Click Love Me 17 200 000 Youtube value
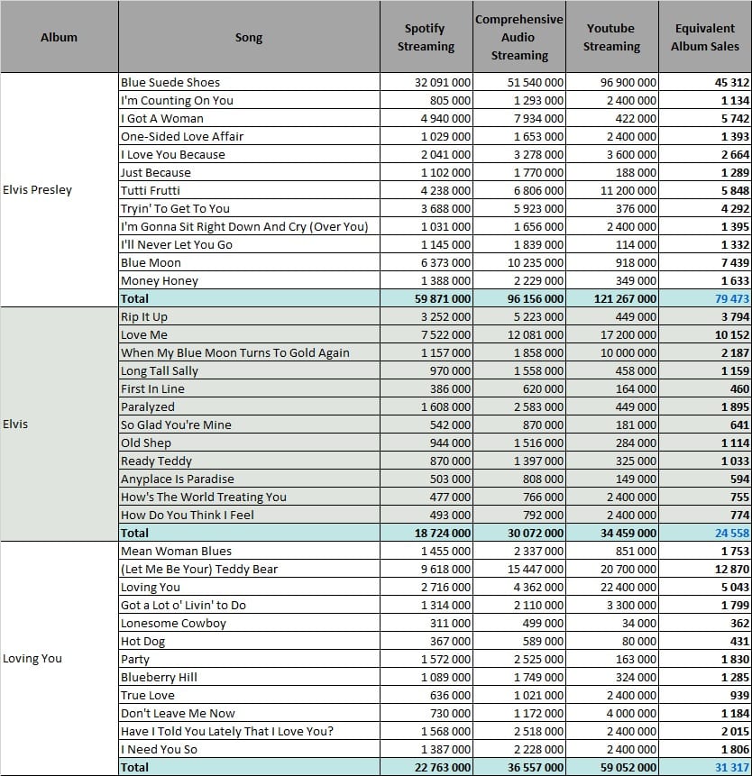Image resolution: width=752 pixels, height=776 pixels. tap(612, 334)
